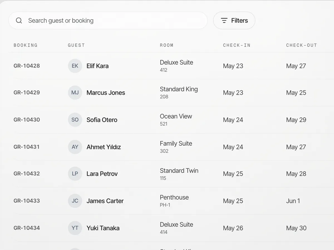The image size is (334, 250).
Task: Open booking GR-10434
Action: click(27, 228)
